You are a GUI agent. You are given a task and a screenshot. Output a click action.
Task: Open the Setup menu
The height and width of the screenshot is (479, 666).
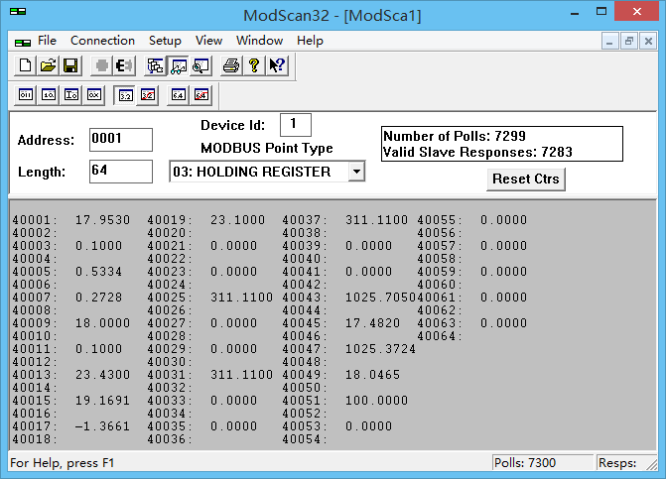[x=165, y=41]
